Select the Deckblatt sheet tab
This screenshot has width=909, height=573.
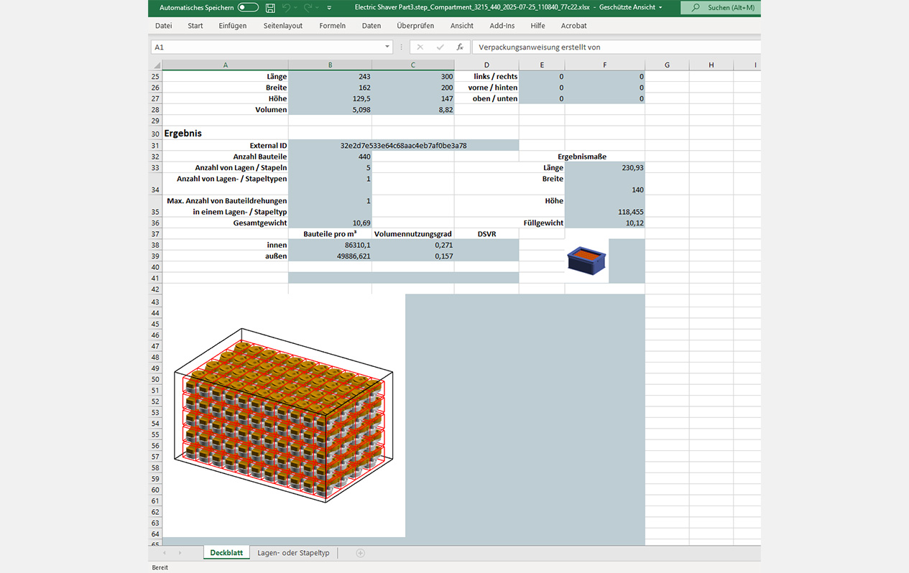226,553
